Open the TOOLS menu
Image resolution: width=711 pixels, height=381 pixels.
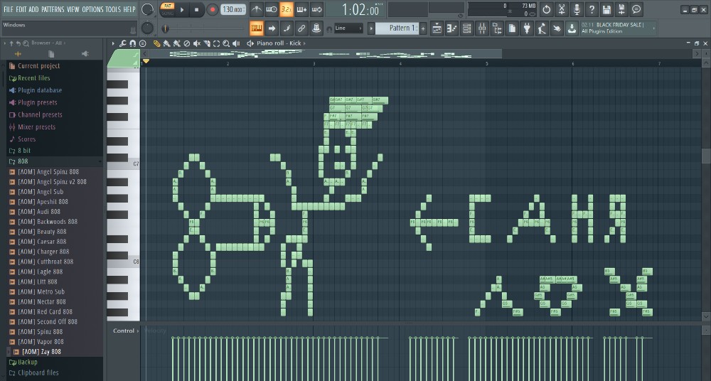(x=113, y=9)
